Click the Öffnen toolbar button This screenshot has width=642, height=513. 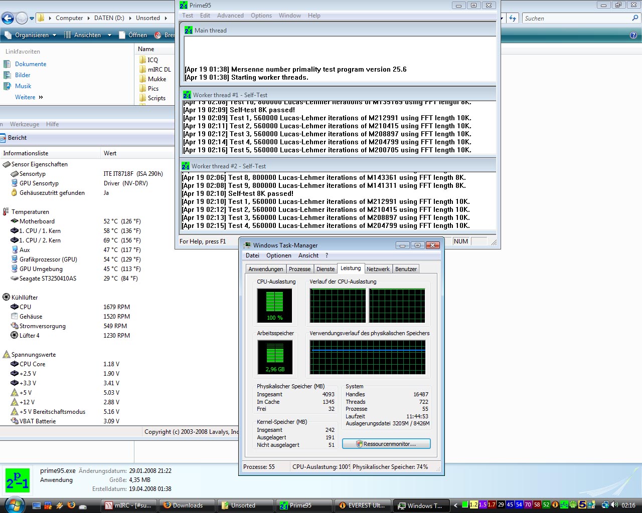133,35
